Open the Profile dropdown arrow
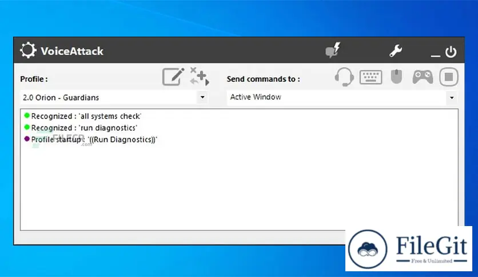 point(202,97)
